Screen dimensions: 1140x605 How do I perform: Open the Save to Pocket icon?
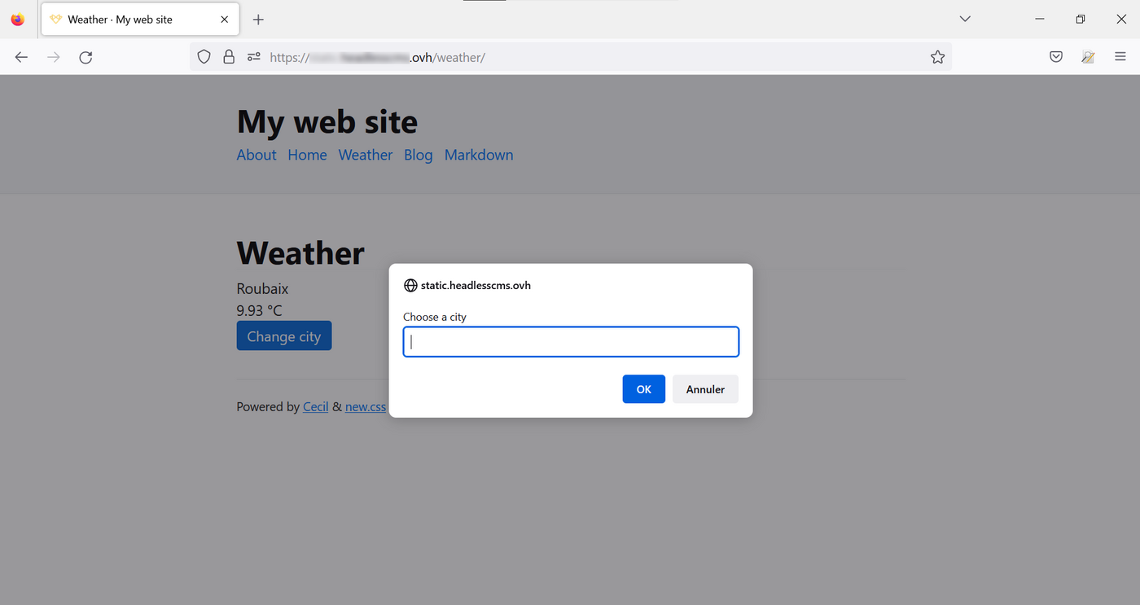1056,57
